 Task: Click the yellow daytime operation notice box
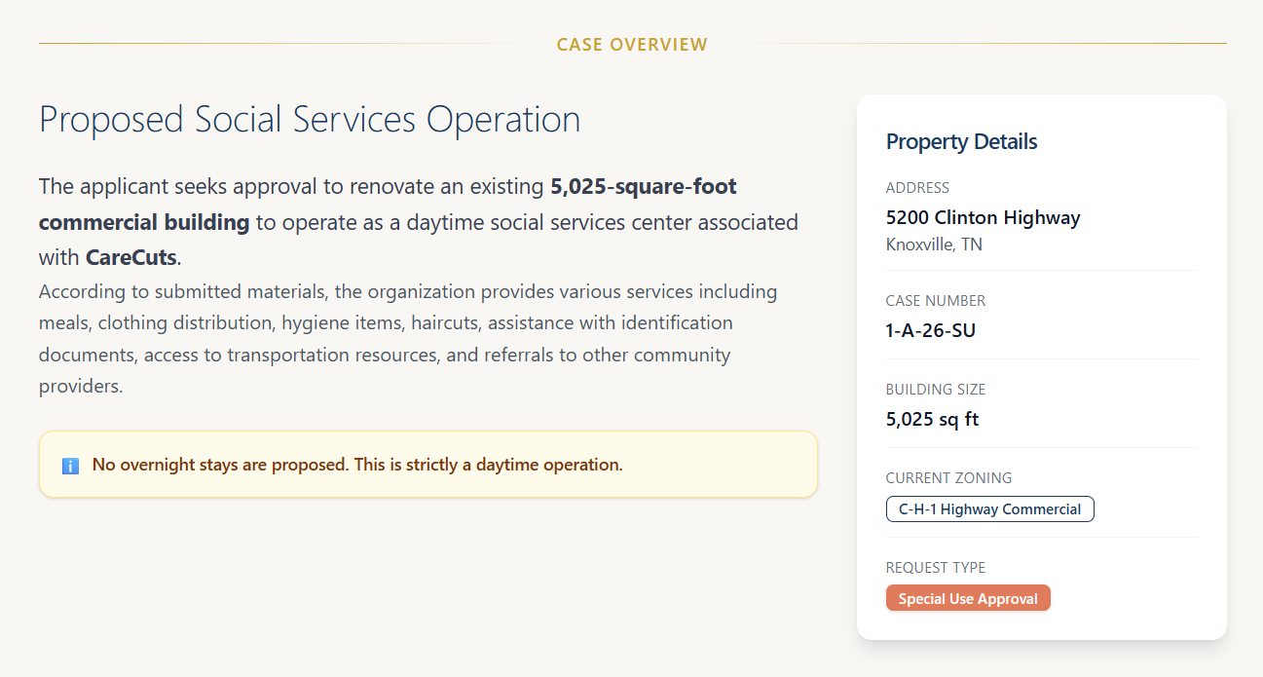tap(428, 465)
